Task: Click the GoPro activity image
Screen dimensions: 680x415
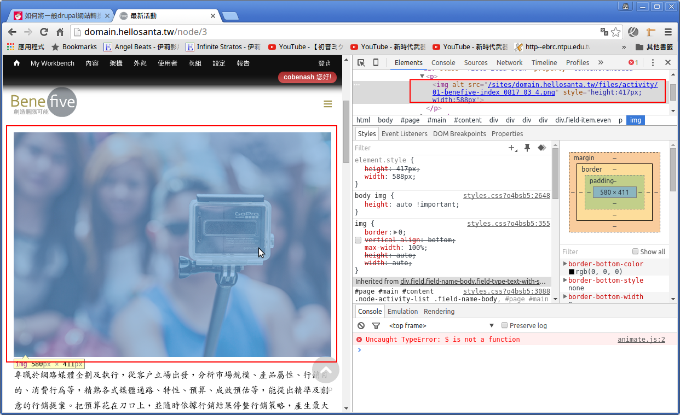Action: [x=172, y=244]
